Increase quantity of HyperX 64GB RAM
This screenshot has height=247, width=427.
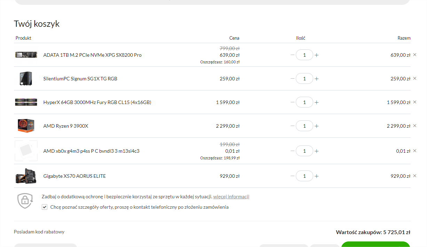(x=316, y=102)
